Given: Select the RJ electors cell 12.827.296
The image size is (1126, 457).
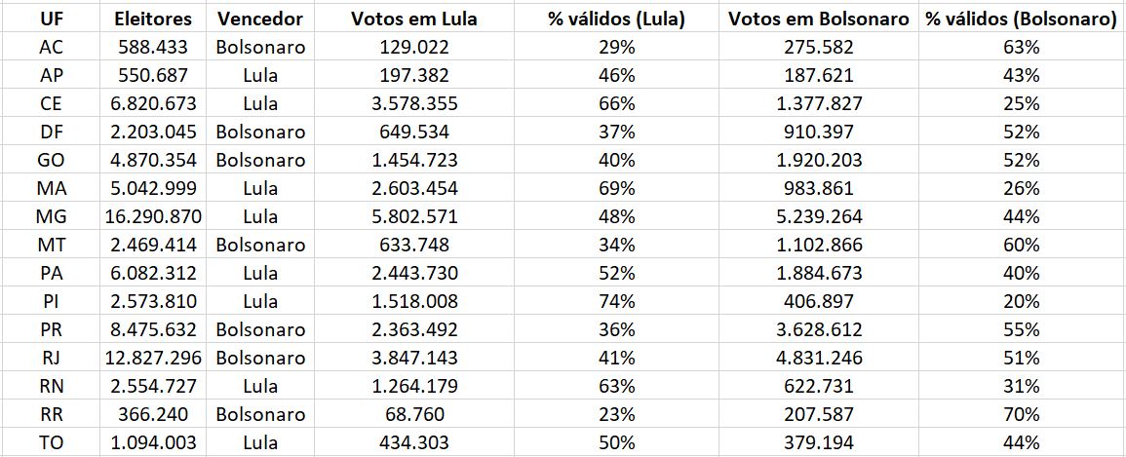Looking at the screenshot, I should (x=153, y=358).
